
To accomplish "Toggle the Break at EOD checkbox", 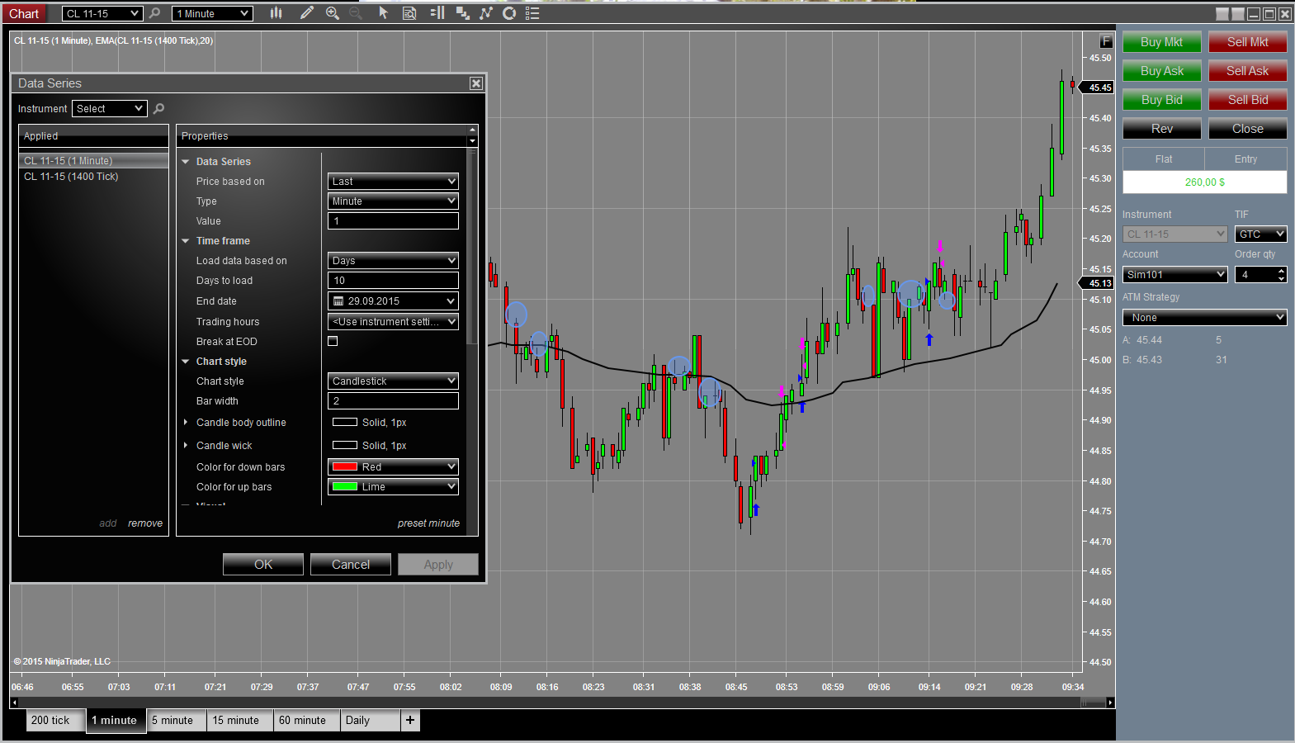I will pos(333,341).
